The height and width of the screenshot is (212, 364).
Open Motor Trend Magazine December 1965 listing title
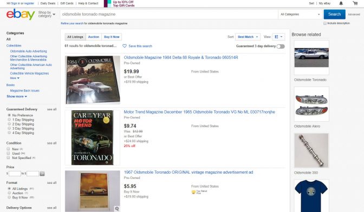[x=199, y=112]
